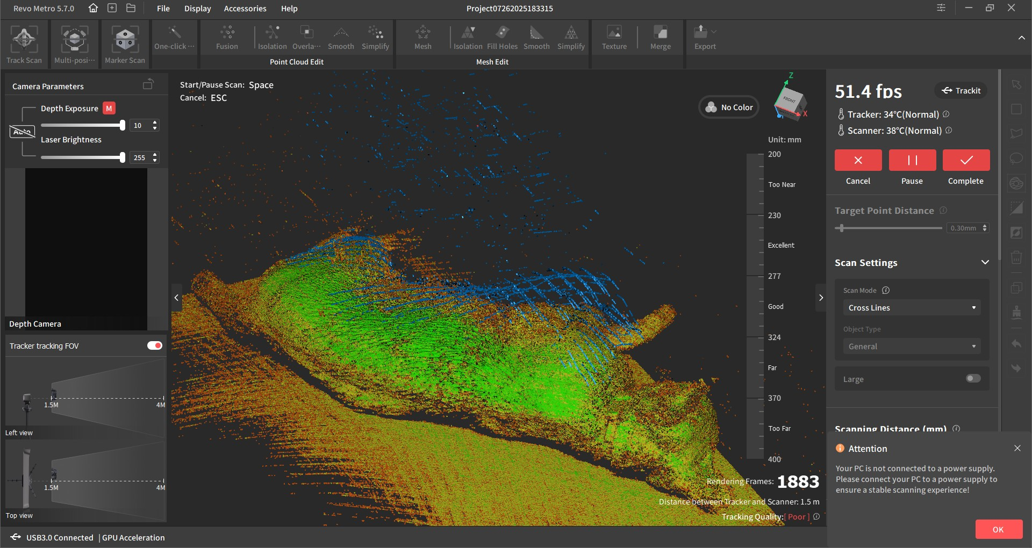This screenshot has height=548, width=1032.
Task: Open the Export tool
Action: [x=704, y=38]
